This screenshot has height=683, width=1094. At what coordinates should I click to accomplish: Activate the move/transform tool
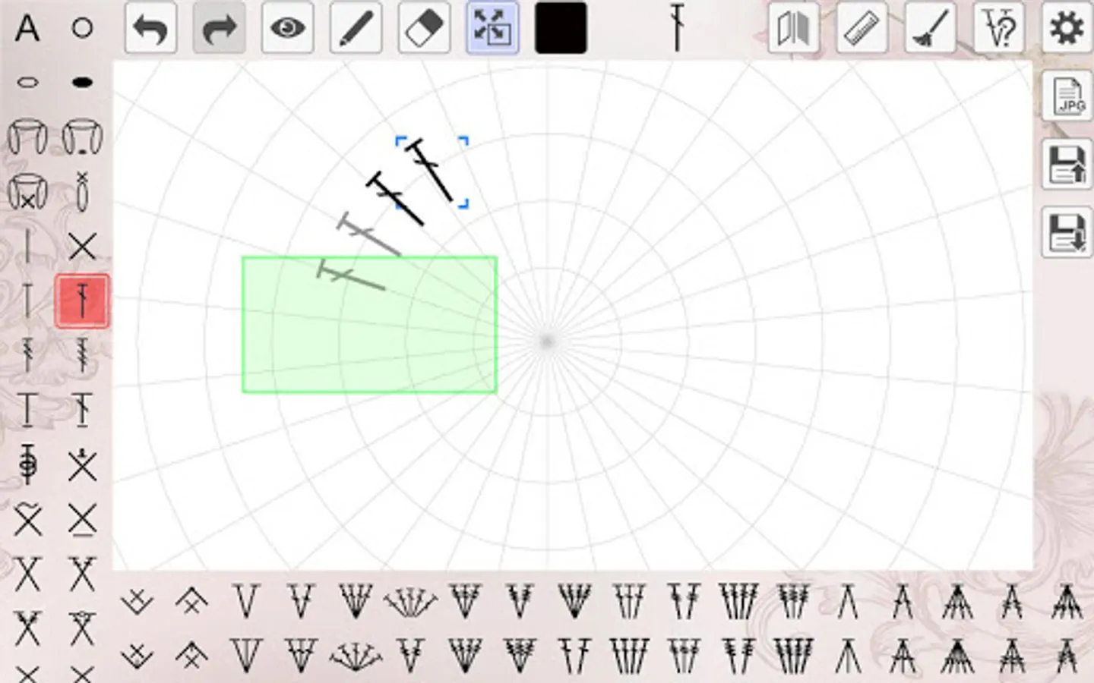point(492,28)
